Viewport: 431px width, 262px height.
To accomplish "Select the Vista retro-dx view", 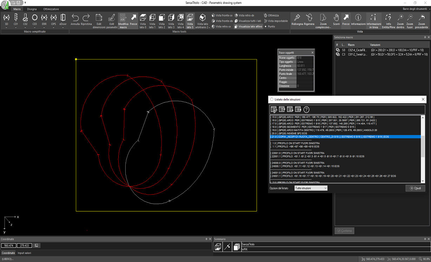I will coord(244,15).
